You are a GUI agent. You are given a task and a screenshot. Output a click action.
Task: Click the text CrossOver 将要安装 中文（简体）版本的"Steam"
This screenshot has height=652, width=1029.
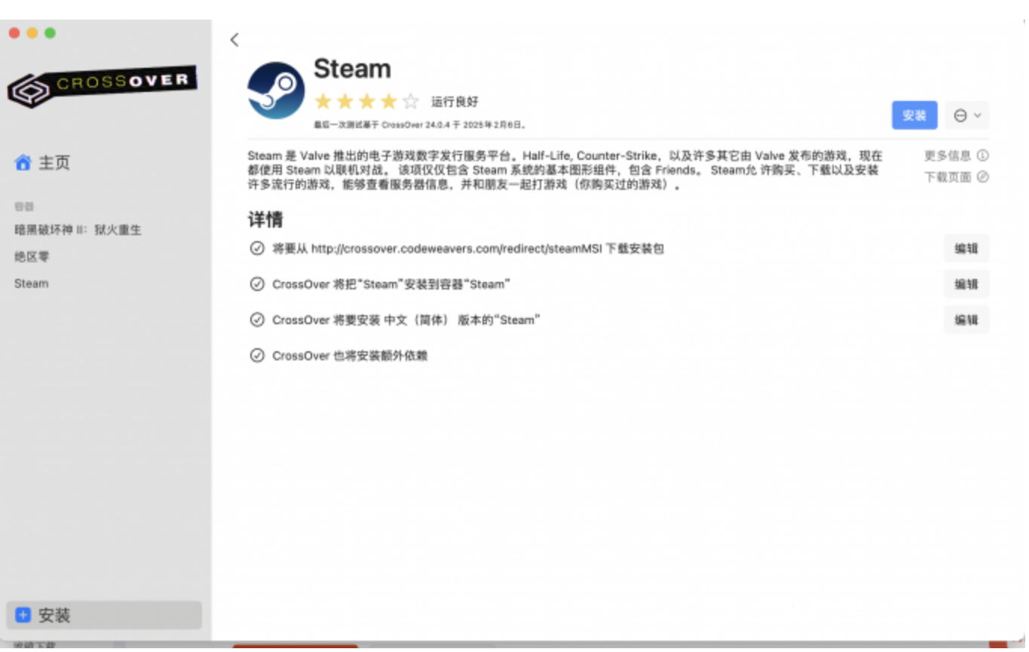406,320
